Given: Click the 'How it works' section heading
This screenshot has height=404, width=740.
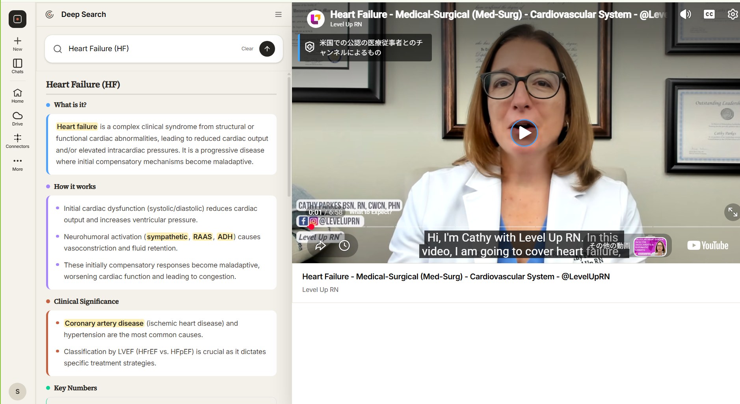Looking at the screenshot, I should click(x=75, y=186).
